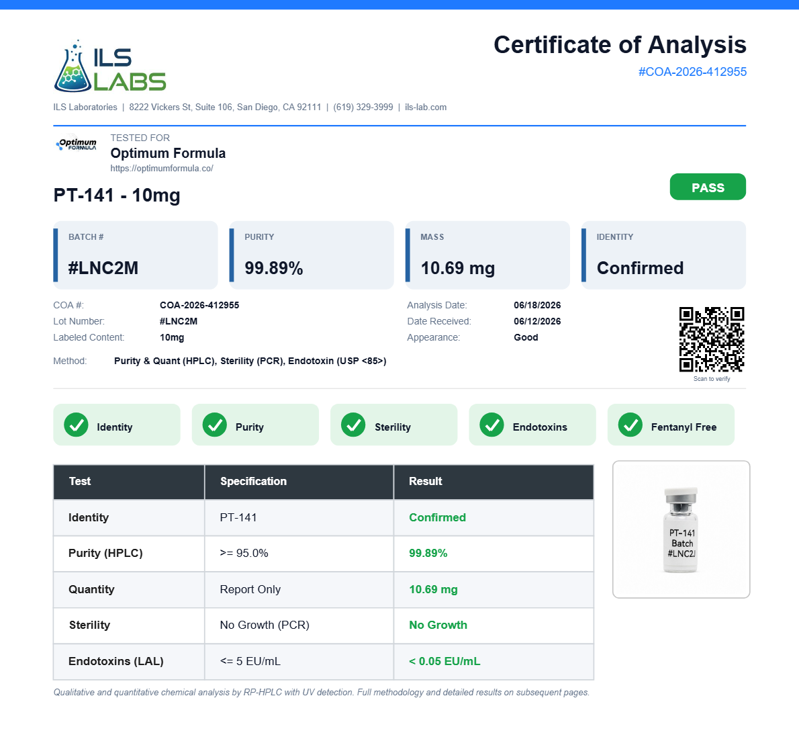
Task: Click the 'Optimum Formula' client name
Action: pos(168,153)
